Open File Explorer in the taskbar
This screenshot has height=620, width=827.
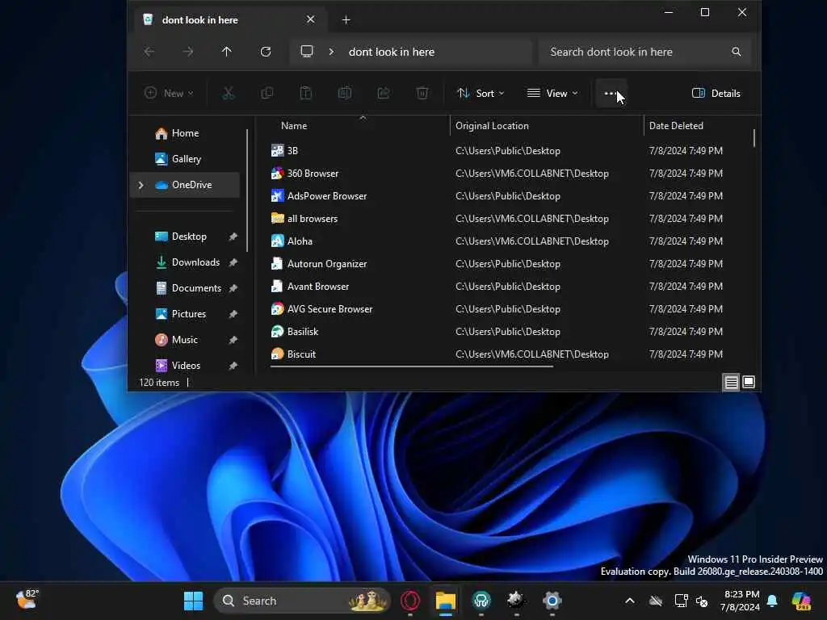446,601
